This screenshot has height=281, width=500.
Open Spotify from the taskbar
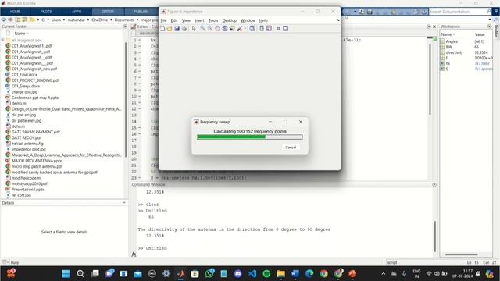click(266, 274)
